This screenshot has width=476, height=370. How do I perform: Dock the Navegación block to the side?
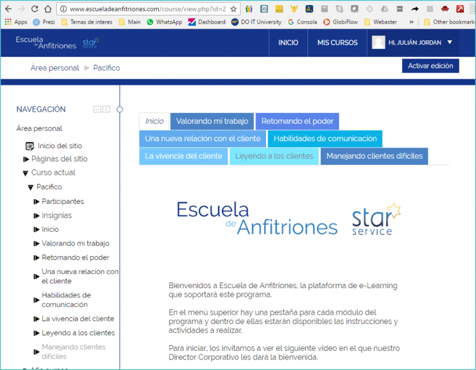106,109
